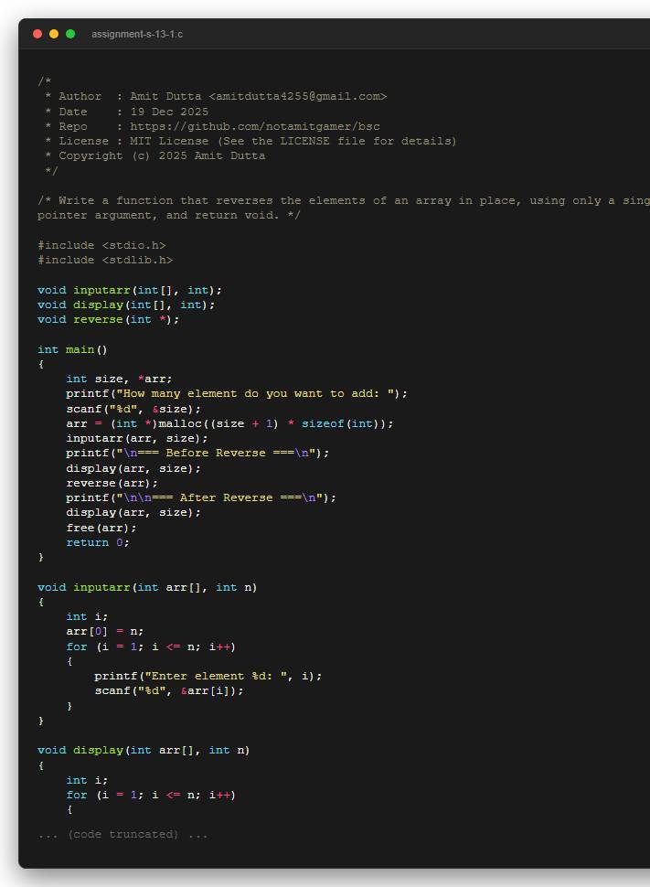Click the file title assignment-s-13-1.c
Image resolution: width=650 pixels, height=887 pixels.
point(137,34)
